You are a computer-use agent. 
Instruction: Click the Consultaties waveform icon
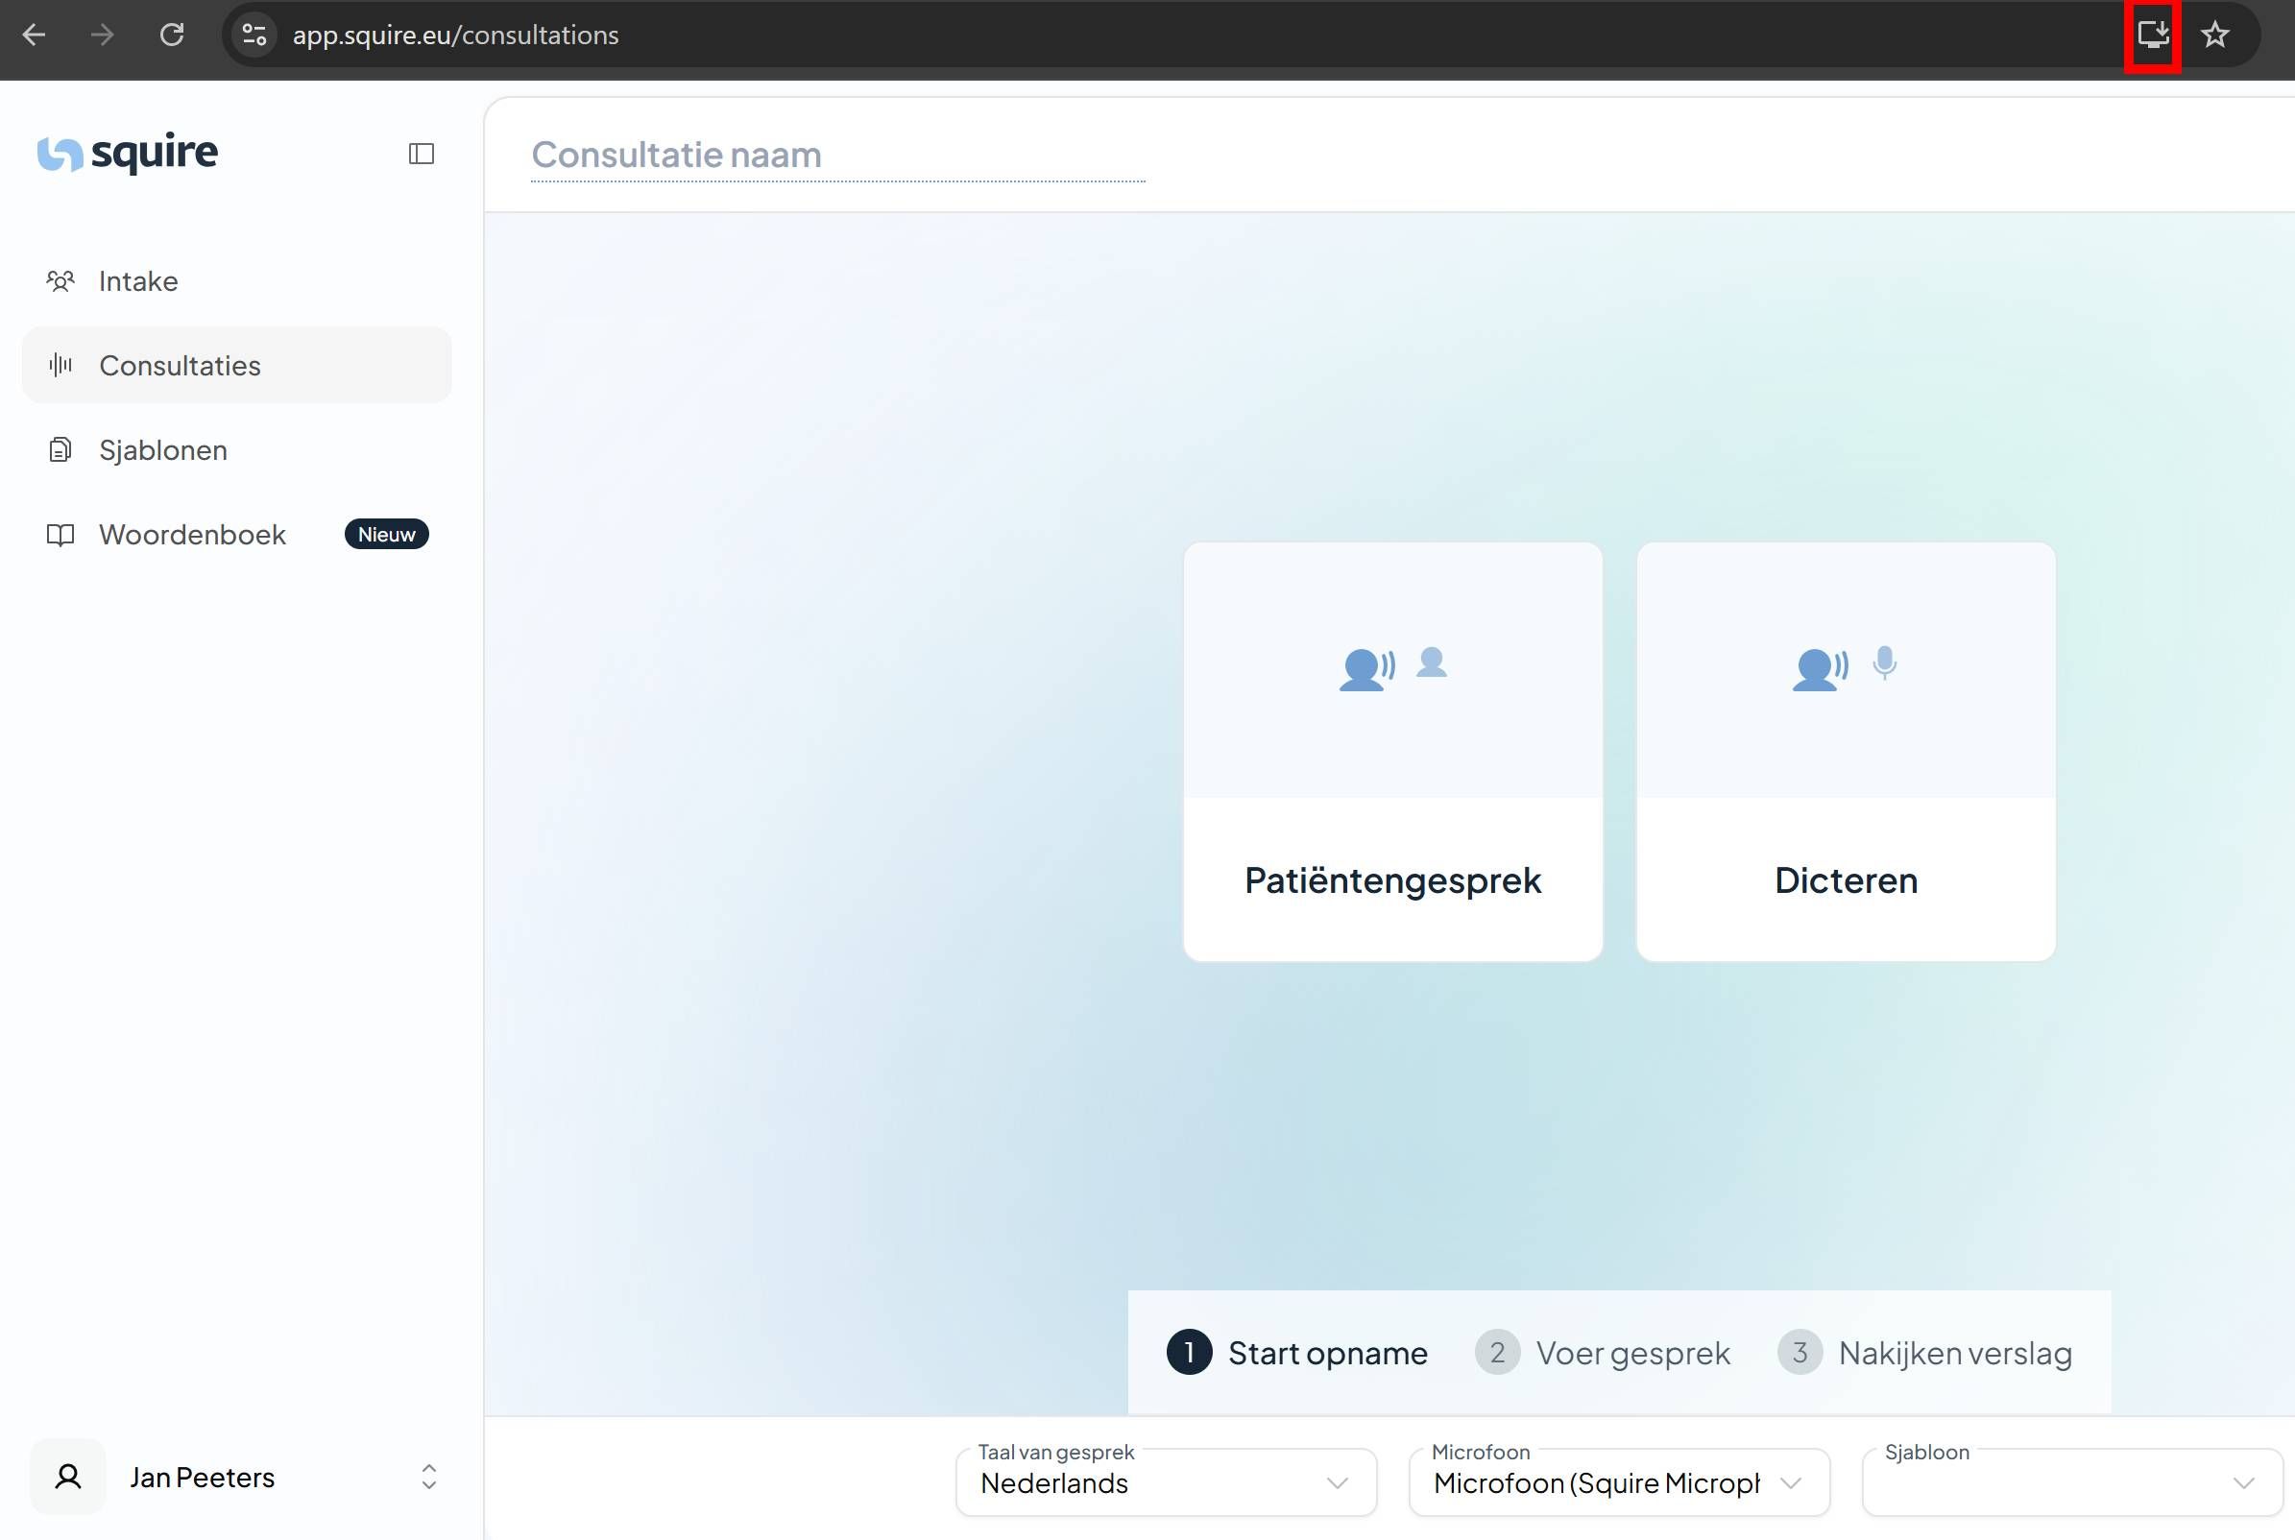coord(60,366)
